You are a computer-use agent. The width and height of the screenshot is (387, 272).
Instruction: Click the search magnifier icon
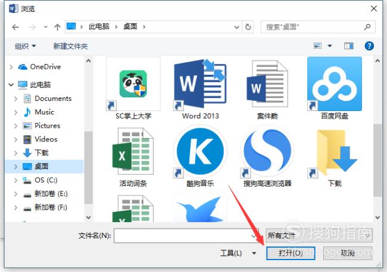367,27
